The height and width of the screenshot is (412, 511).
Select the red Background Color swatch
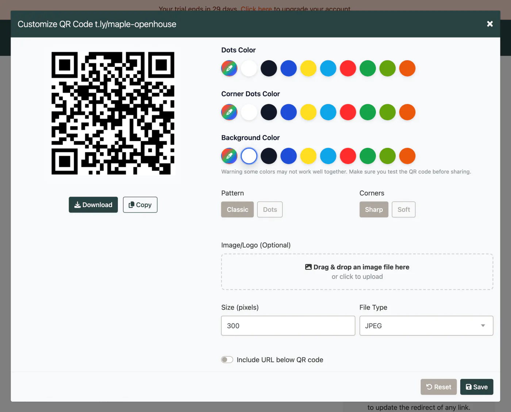tap(348, 156)
